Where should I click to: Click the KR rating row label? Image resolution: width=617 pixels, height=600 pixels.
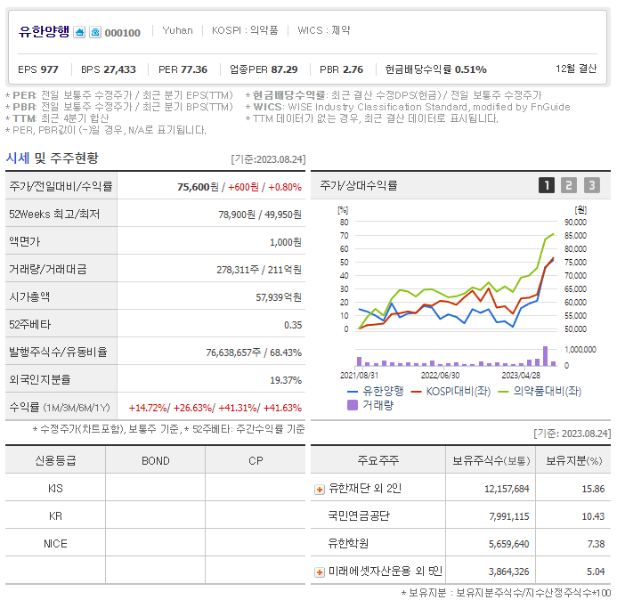[55, 515]
